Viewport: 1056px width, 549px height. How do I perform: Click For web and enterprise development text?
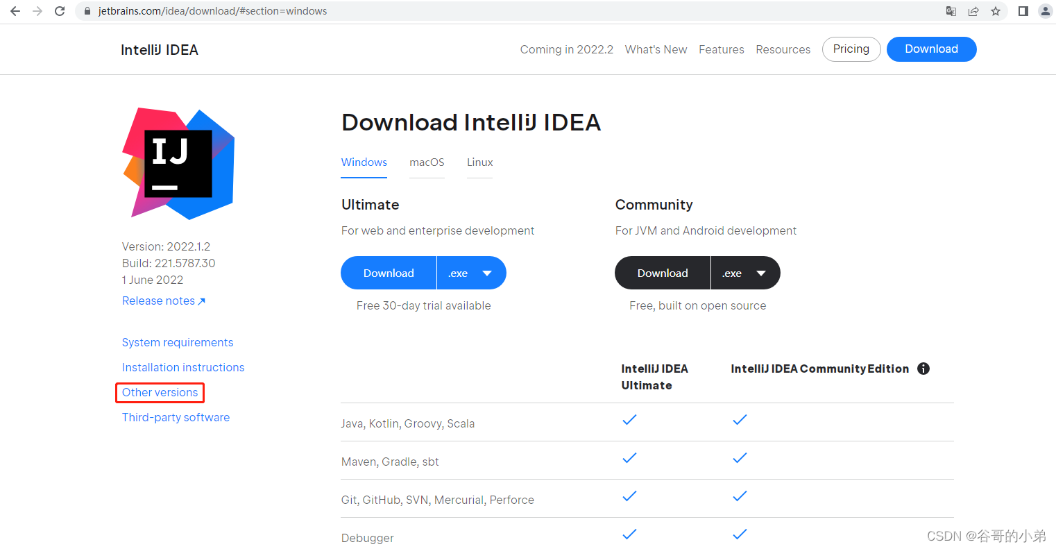[x=438, y=230]
